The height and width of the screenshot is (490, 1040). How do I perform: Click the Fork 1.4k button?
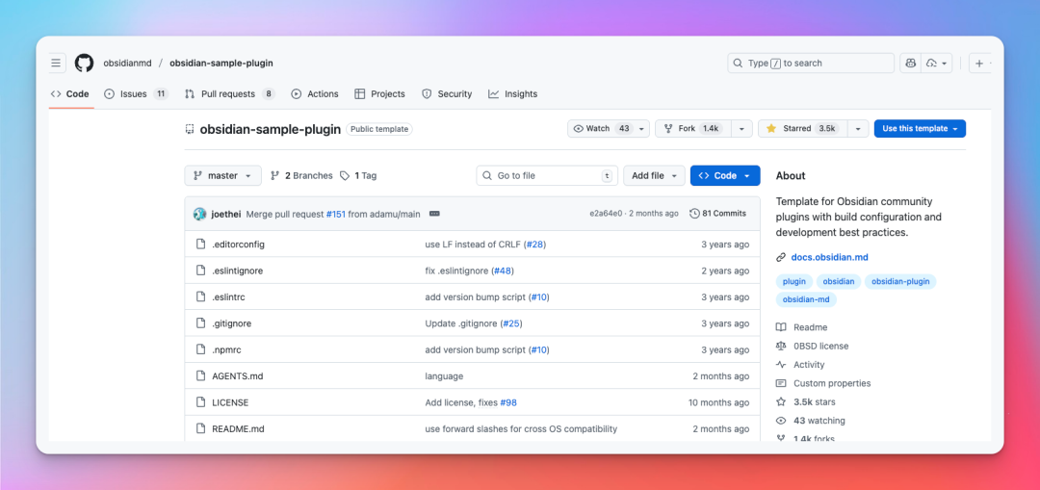[692, 129]
